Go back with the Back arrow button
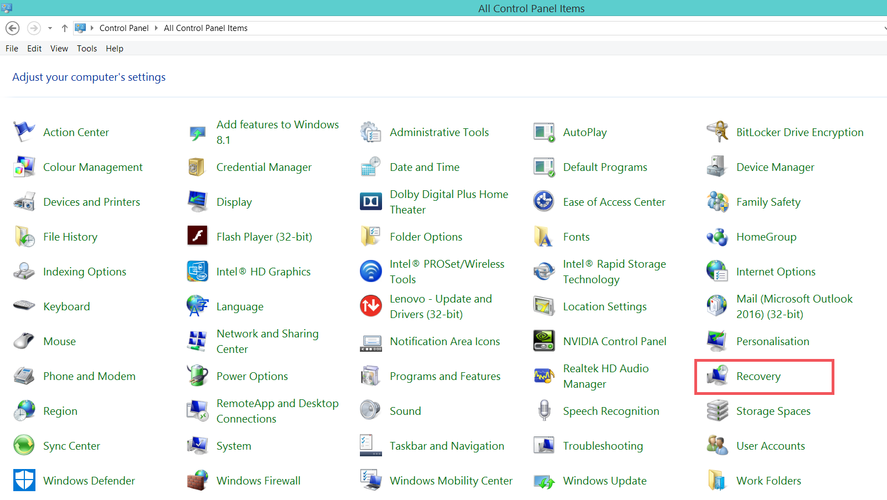The image size is (887, 500). (13, 28)
